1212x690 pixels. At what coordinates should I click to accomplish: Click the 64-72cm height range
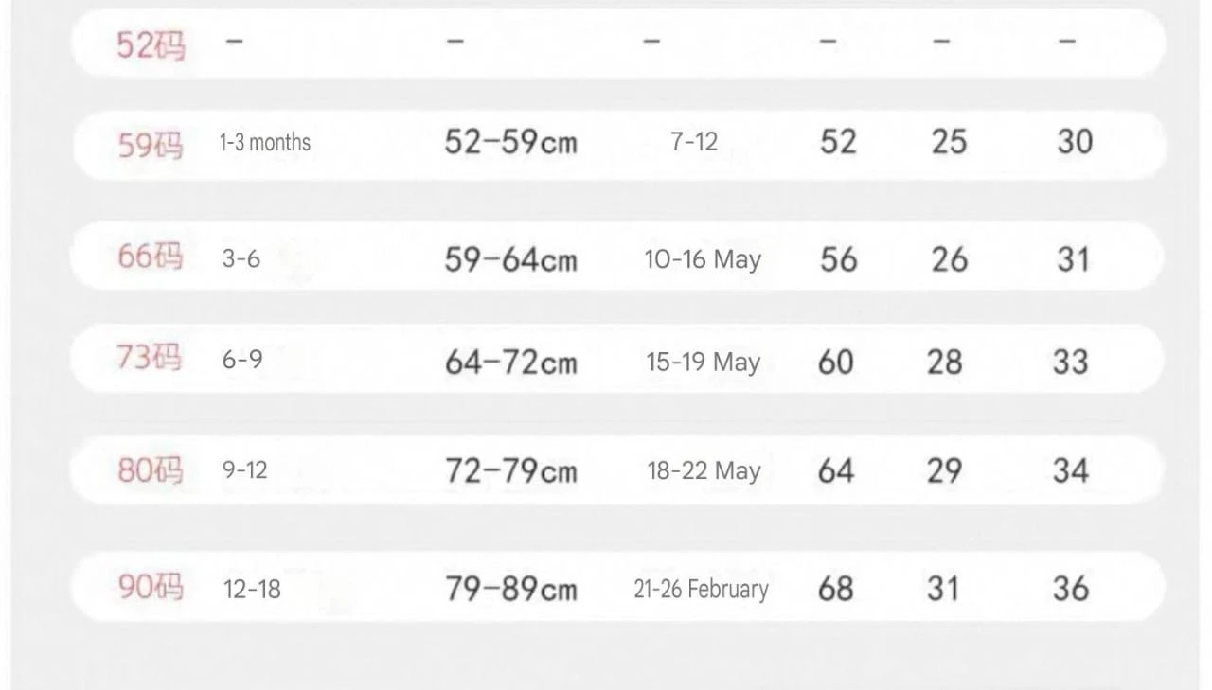(x=511, y=362)
